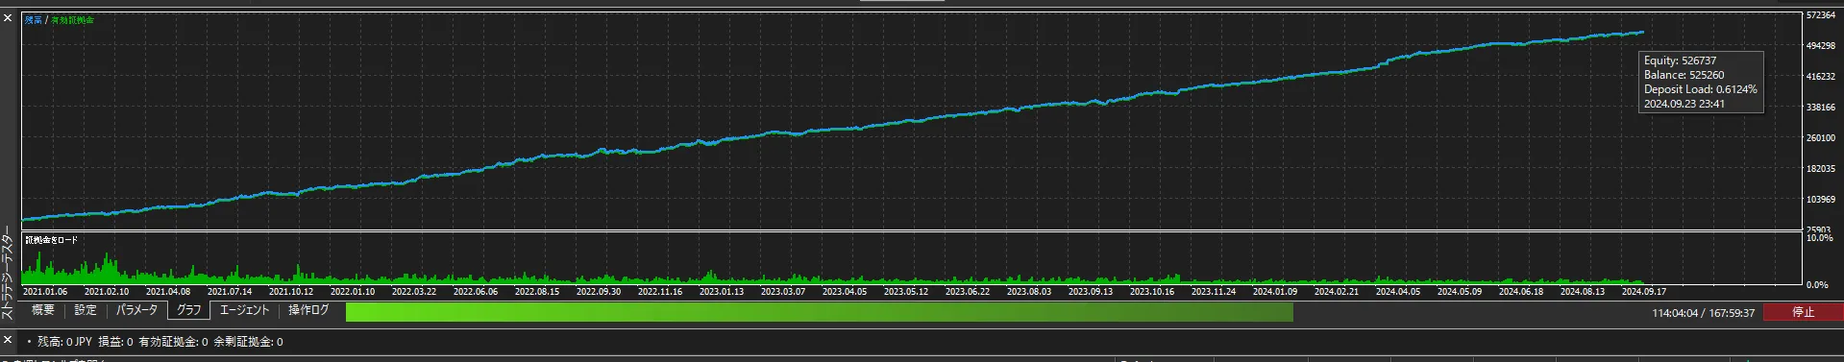Image resolution: width=1844 pixels, height=362 pixels.
Task: Click the green test progress bar
Action: [819, 312]
